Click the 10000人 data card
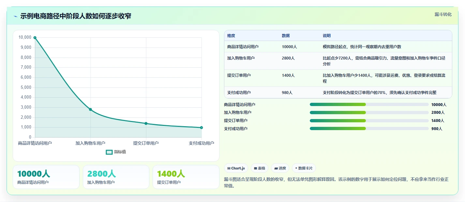 tap(46, 177)
